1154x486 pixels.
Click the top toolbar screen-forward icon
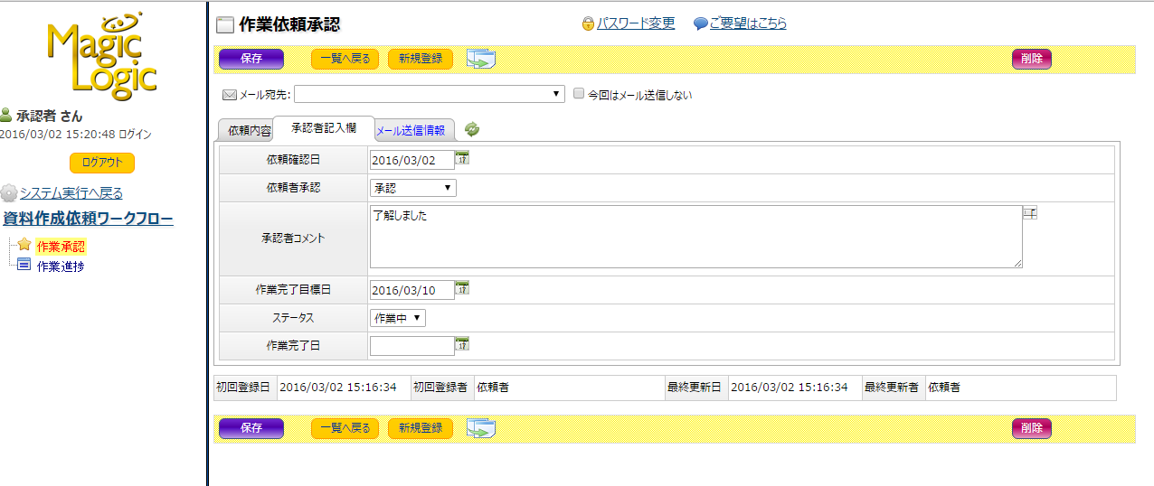[481, 59]
